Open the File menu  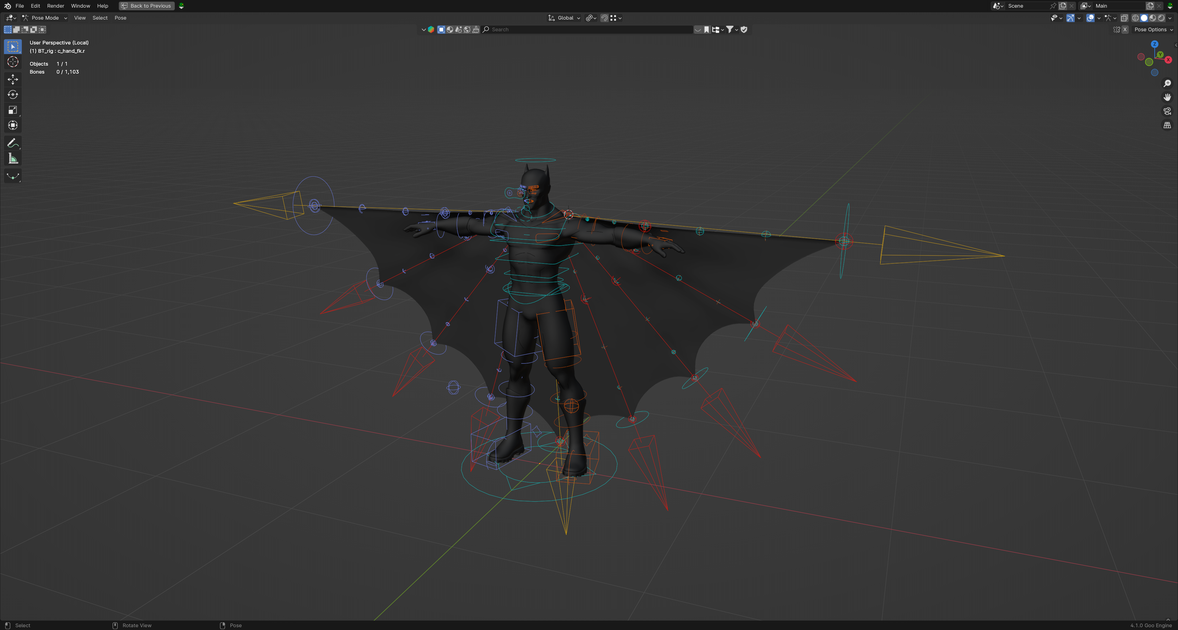point(20,6)
